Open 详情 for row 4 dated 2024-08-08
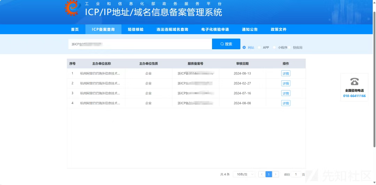Image resolution: width=376 pixels, height=185 pixels. pyautogui.click(x=286, y=103)
